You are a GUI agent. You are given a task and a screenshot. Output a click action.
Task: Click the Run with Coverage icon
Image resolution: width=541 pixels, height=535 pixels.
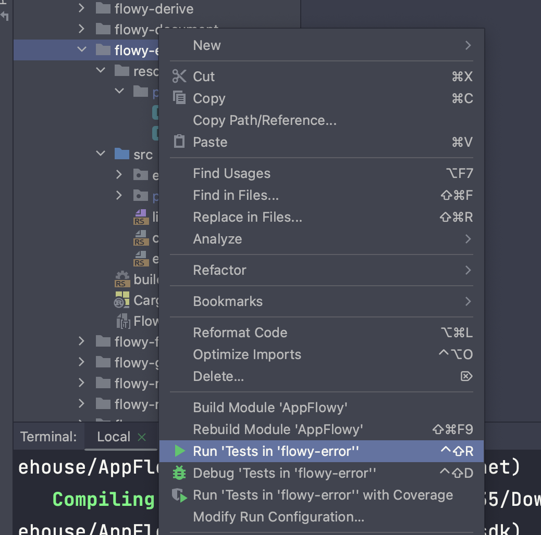coord(179,495)
